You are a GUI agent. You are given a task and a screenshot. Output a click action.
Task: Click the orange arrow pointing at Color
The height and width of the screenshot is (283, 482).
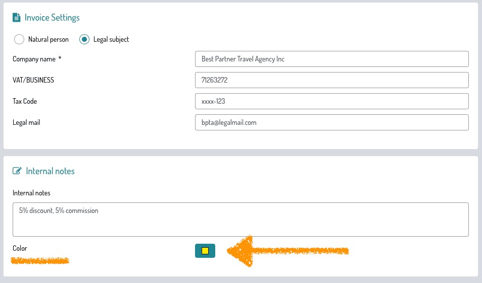pyautogui.click(x=287, y=250)
